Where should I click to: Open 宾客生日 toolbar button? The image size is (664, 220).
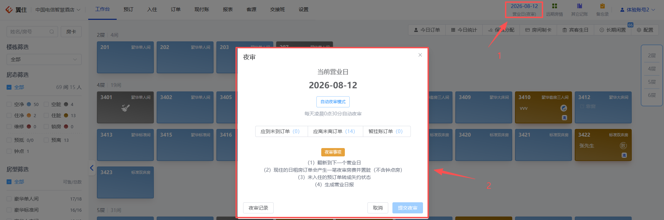pyautogui.click(x=575, y=30)
